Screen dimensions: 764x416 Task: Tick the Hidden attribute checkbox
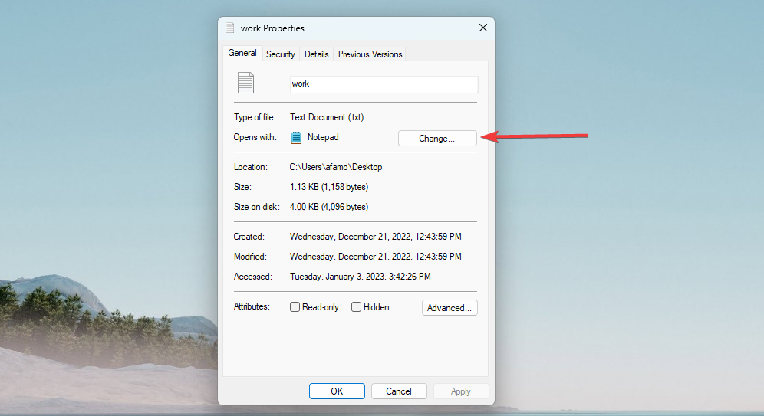tap(357, 307)
